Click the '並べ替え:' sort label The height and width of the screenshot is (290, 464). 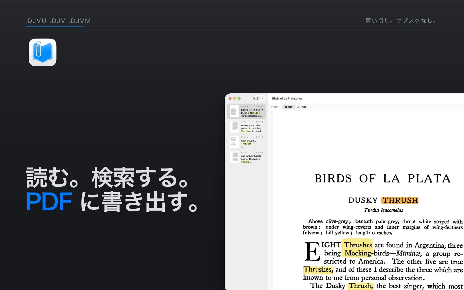(x=275, y=107)
